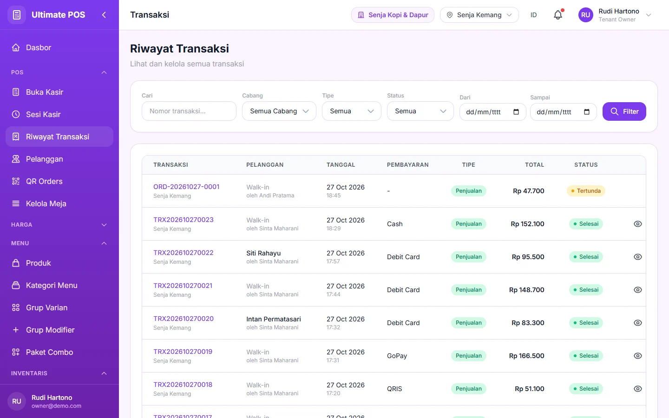Expand the HARGA sidebar section
669x418 pixels.
[x=104, y=225]
